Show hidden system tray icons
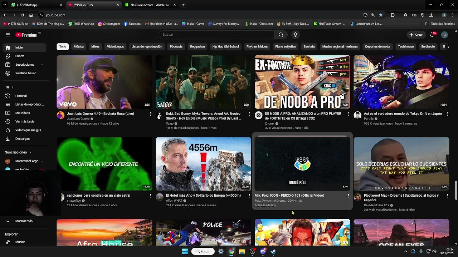 tap(405, 251)
